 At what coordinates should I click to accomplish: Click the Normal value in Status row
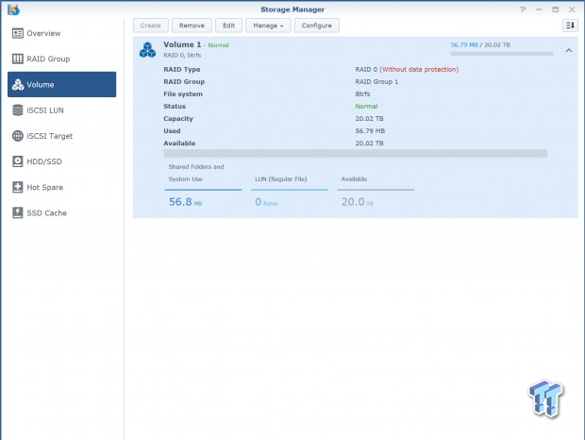point(366,107)
